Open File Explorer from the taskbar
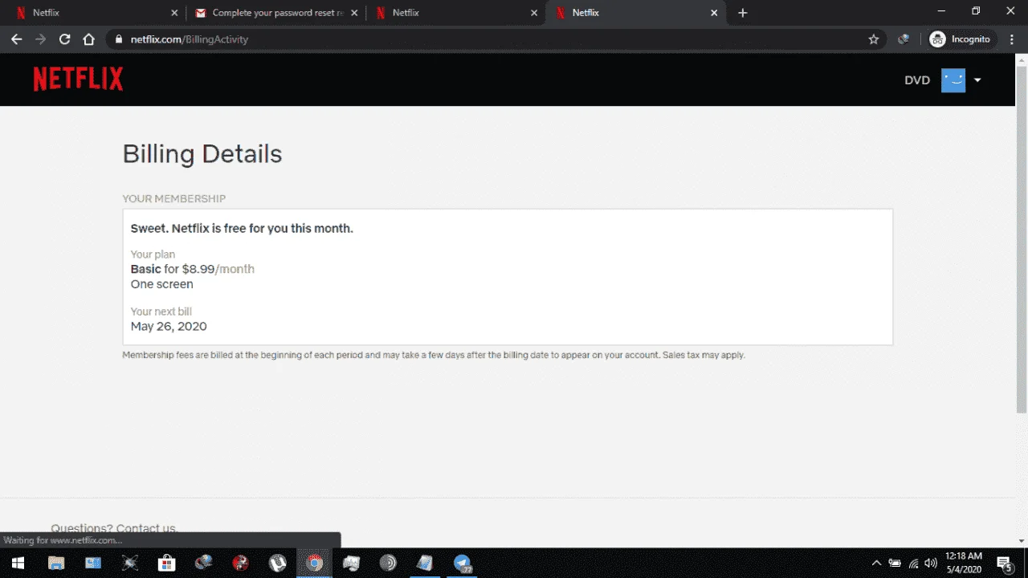The height and width of the screenshot is (578, 1028). [x=56, y=563]
